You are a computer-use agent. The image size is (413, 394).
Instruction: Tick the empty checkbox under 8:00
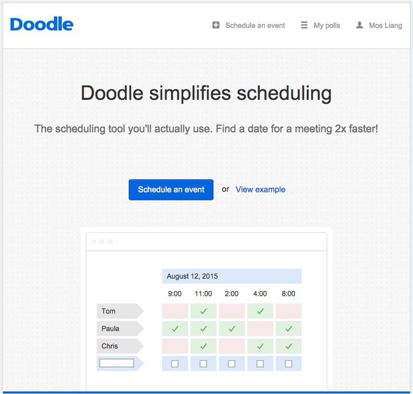click(x=289, y=364)
